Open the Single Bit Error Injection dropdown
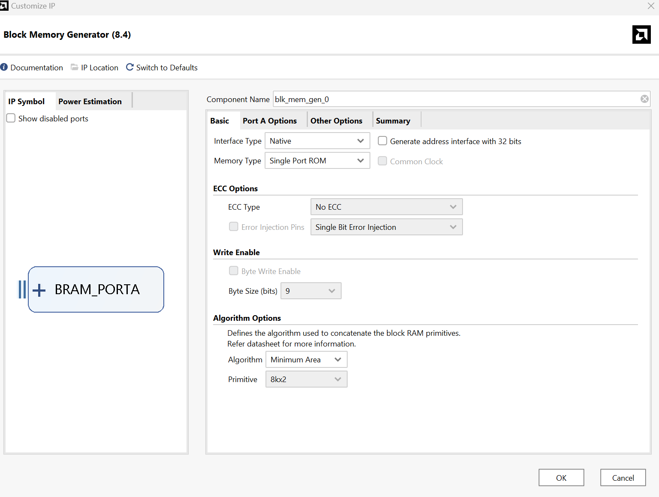The height and width of the screenshot is (497, 659). tap(387, 227)
